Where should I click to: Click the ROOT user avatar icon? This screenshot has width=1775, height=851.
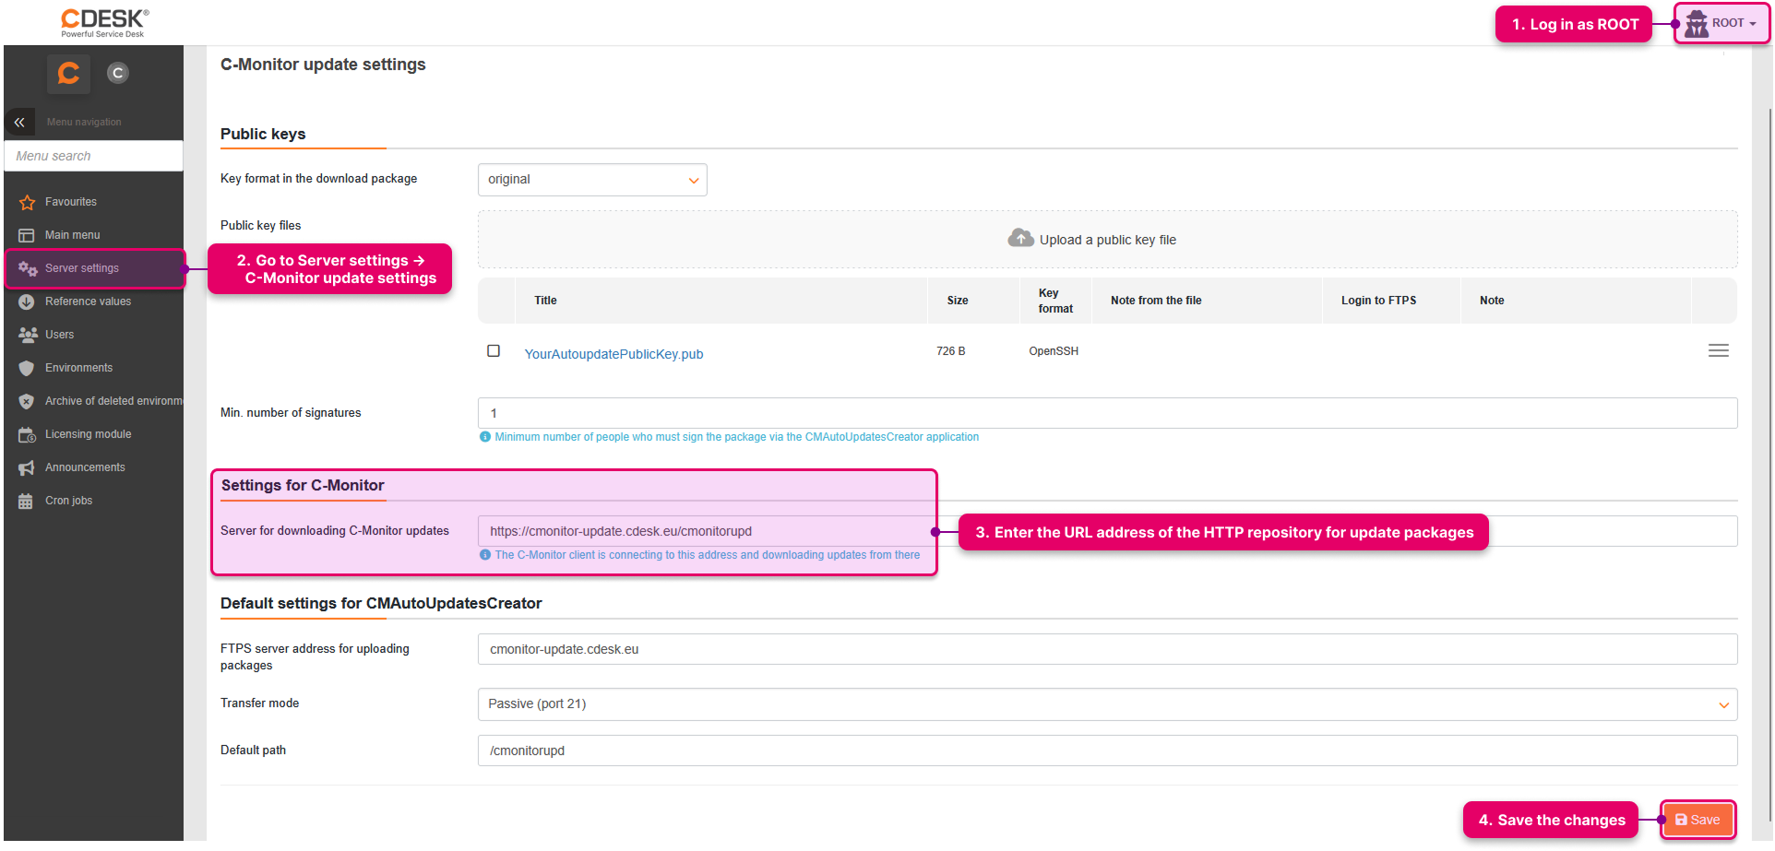1696,23
